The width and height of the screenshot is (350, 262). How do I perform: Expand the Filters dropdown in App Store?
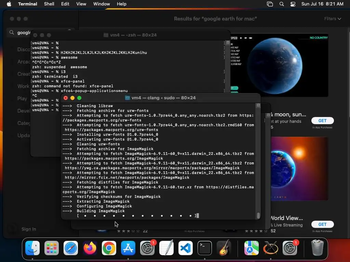tap(333, 19)
